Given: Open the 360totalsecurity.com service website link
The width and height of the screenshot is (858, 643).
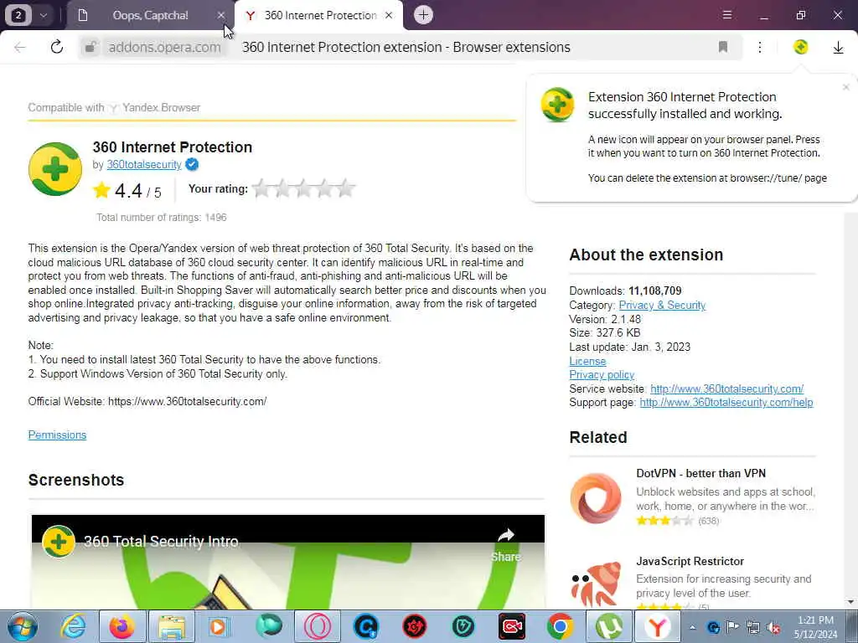Looking at the screenshot, I should click(x=726, y=388).
